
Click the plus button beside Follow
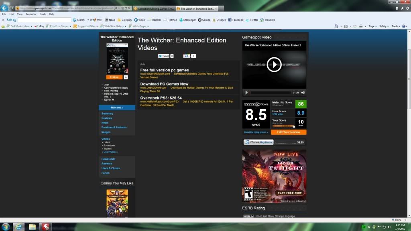pos(126,77)
